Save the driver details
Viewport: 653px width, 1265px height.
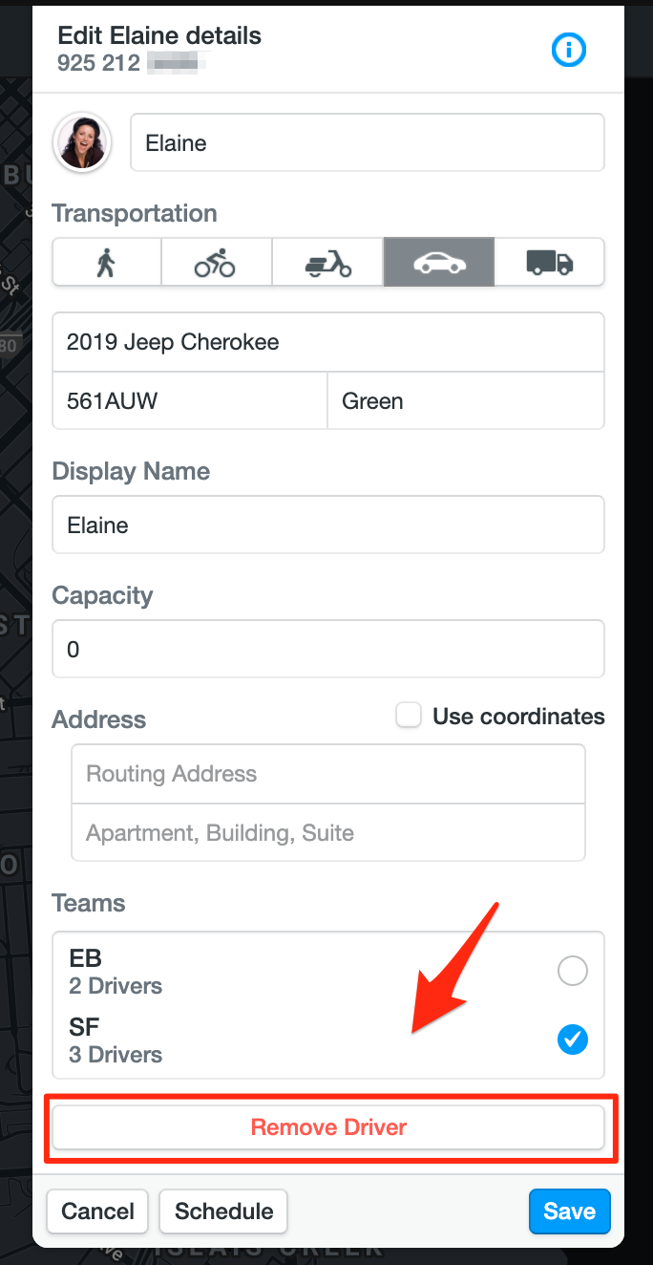pyautogui.click(x=569, y=1211)
